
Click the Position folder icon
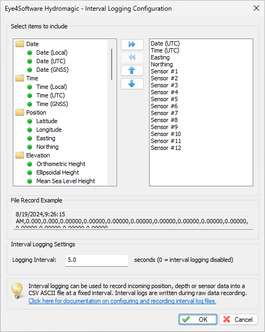(20, 112)
